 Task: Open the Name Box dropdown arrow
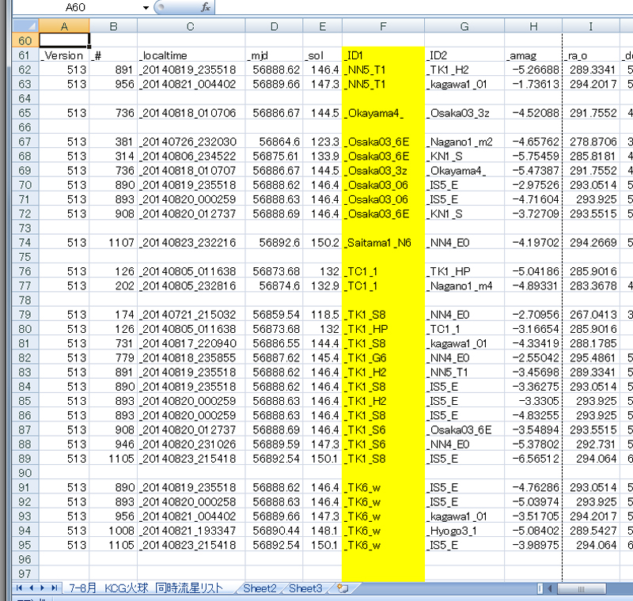(x=146, y=7)
